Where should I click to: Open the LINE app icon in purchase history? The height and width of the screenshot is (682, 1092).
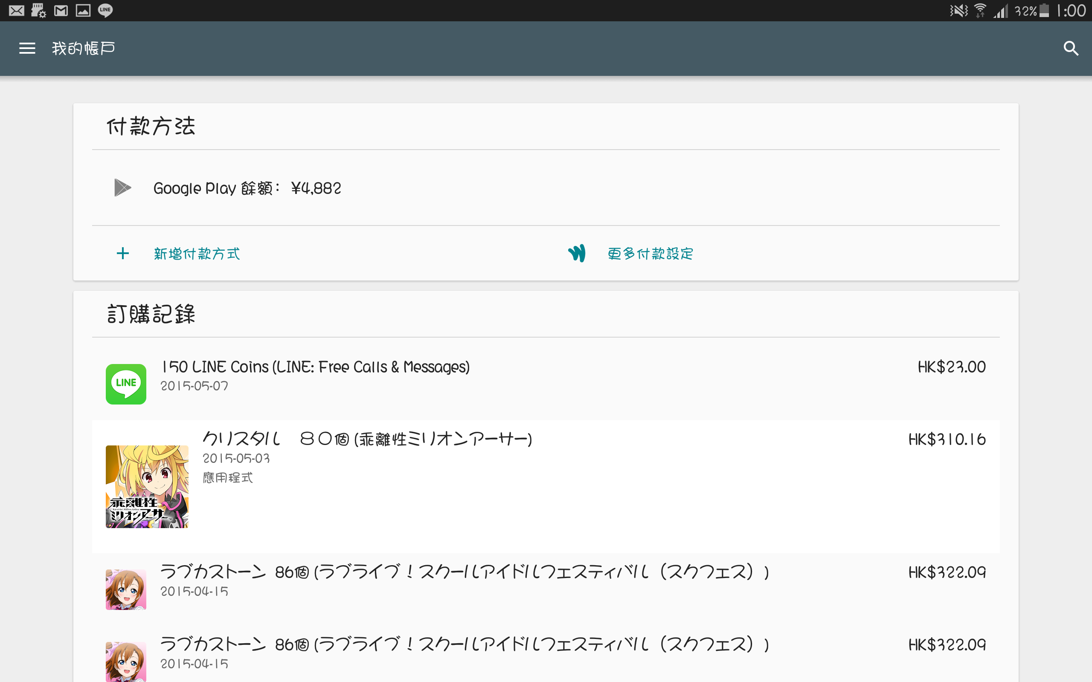126,384
